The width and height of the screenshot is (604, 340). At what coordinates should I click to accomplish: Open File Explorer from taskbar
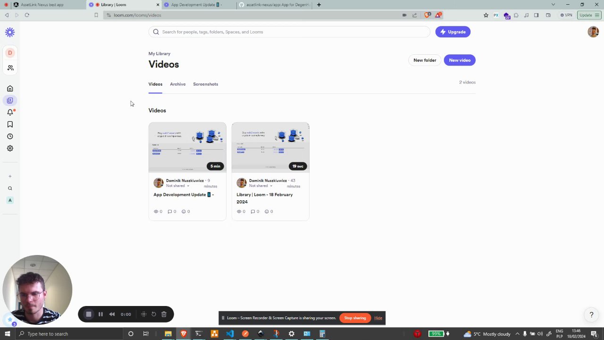pos(168,334)
